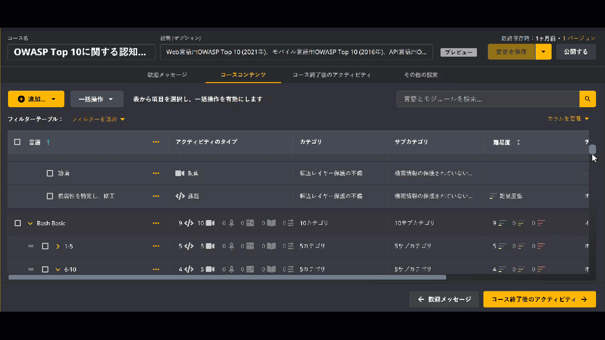Tick the Bash Basic checkbox
605x340 pixels.
(18, 223)
